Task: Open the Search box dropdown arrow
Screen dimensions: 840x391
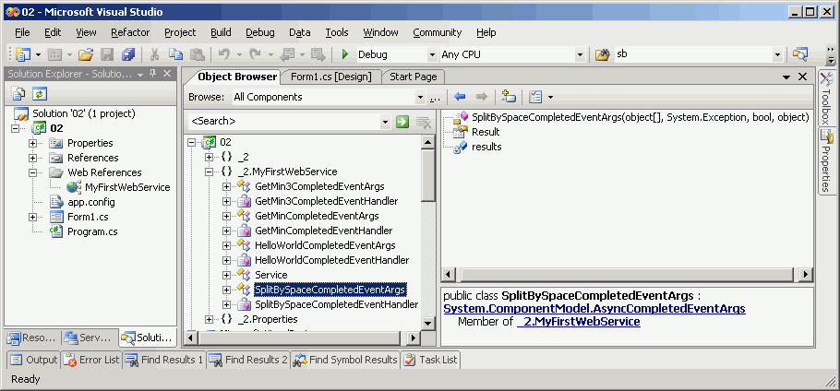Action: tap(386, 122)
